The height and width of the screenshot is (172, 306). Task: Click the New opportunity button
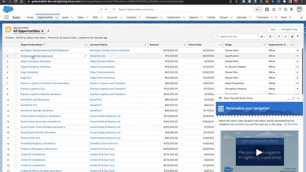coord(273,30)
